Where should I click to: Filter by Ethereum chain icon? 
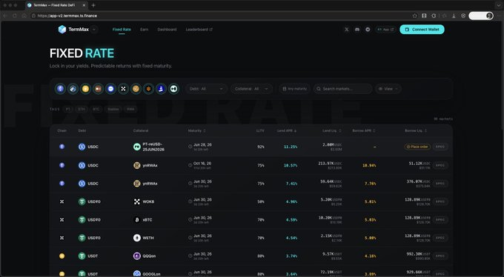click(61, 89)
